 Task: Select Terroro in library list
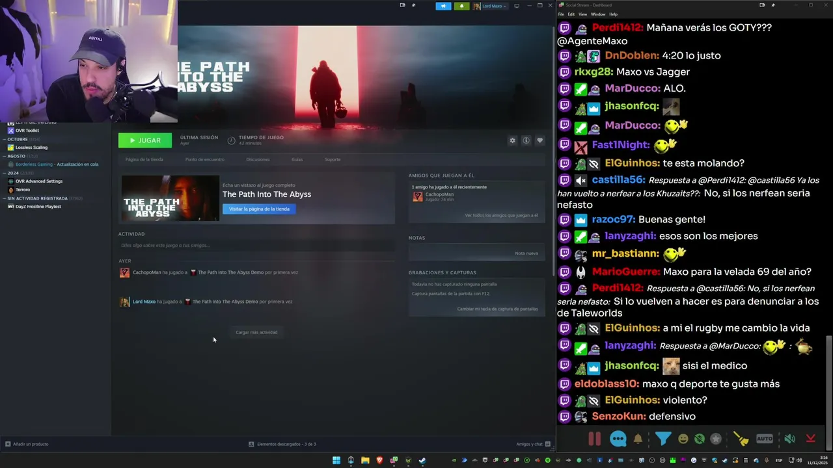tap(23, 190)
